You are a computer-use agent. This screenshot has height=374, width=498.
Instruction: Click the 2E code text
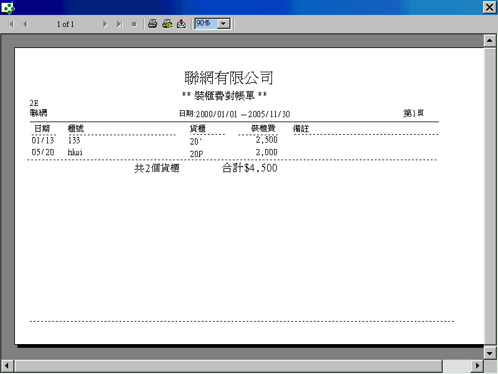pyautogui.click(x=34, y=103)
